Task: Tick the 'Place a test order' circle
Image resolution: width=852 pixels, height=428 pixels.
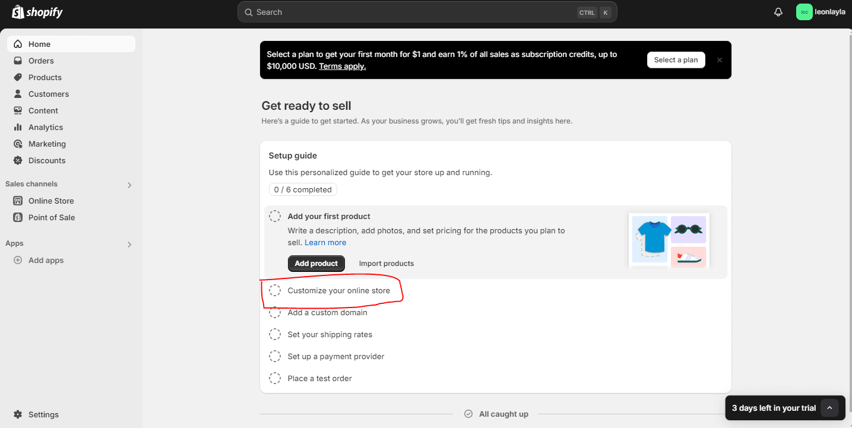Action: coord(275,378)
